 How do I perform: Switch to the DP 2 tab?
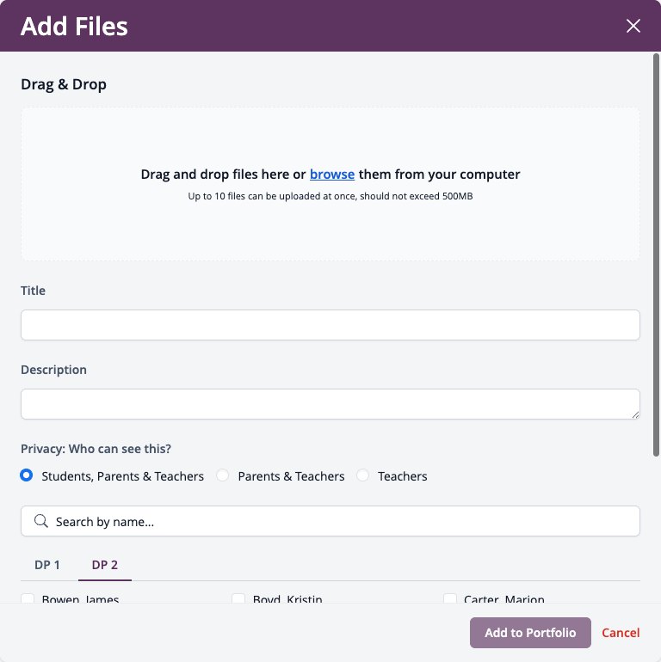105,565
